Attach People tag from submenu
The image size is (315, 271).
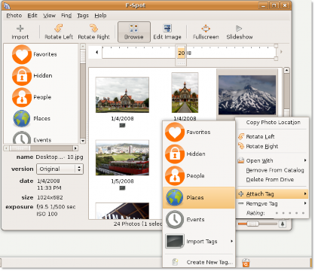click(199, 176)
